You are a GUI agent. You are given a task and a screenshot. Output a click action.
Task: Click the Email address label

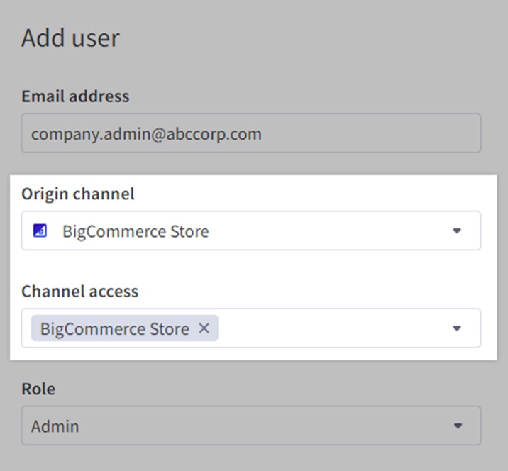(75, 96)
